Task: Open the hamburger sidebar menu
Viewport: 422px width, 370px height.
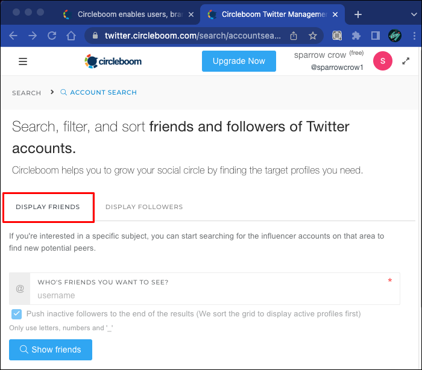Action: (23, 61)
